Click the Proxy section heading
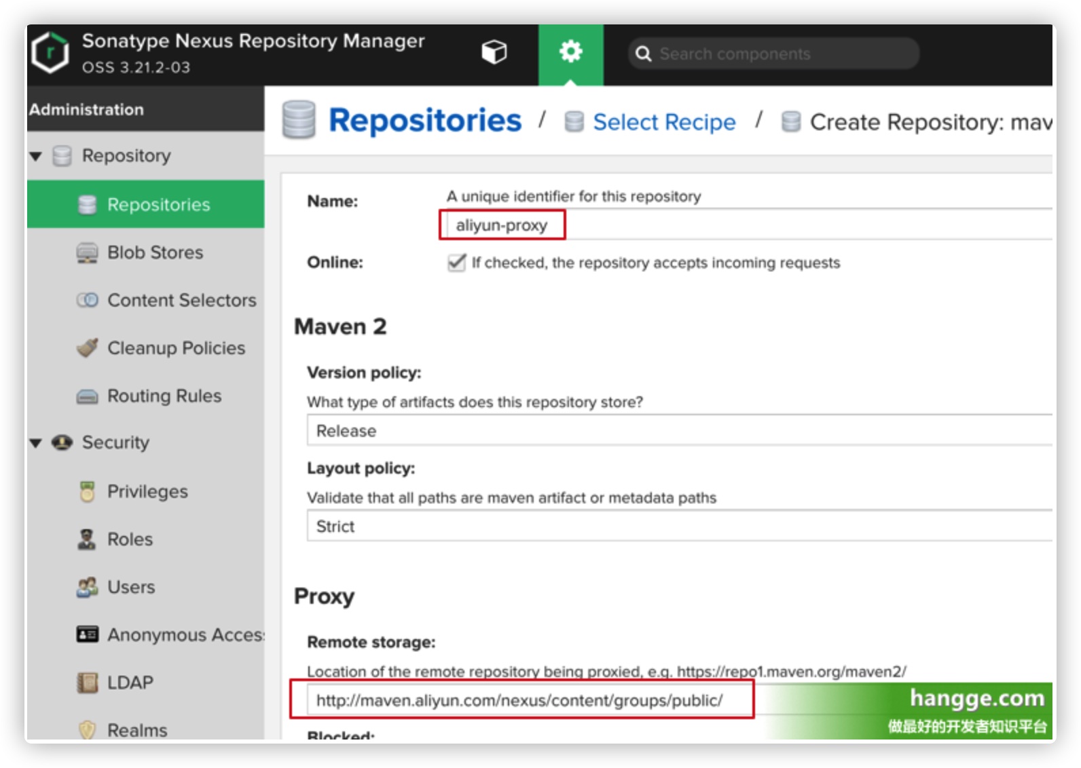Image resolution: width=1081 pixels, height=768 pixels. pyautogui.click(x=324, y=596)
